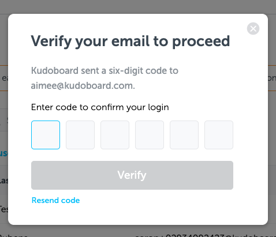Close the verify email dialog

coord(253,29)
